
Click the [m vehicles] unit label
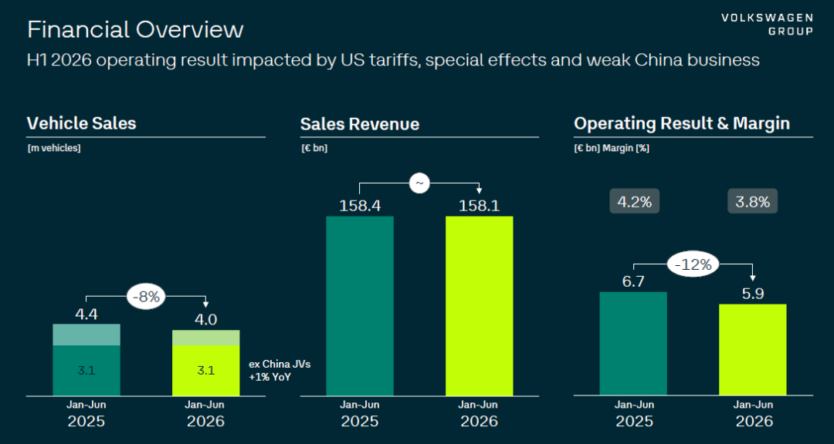pos(54,148)
